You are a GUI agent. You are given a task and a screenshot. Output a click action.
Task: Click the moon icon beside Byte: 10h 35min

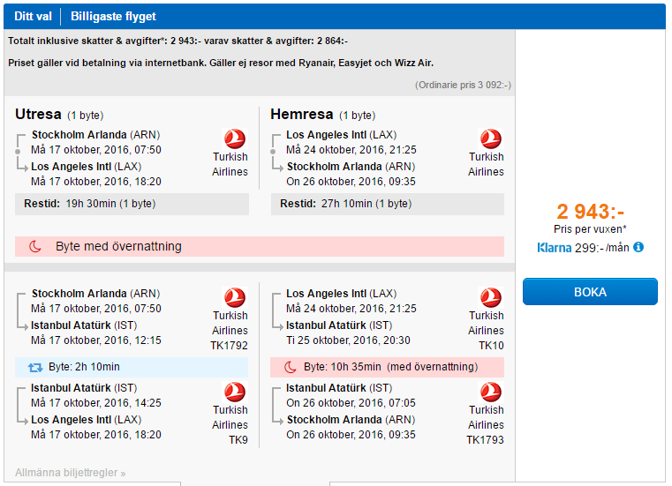tap(291, 367)
